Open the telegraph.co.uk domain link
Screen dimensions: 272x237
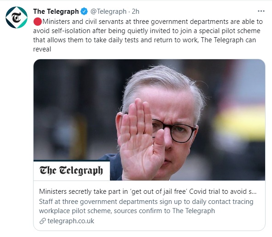[x=71, y=221]
